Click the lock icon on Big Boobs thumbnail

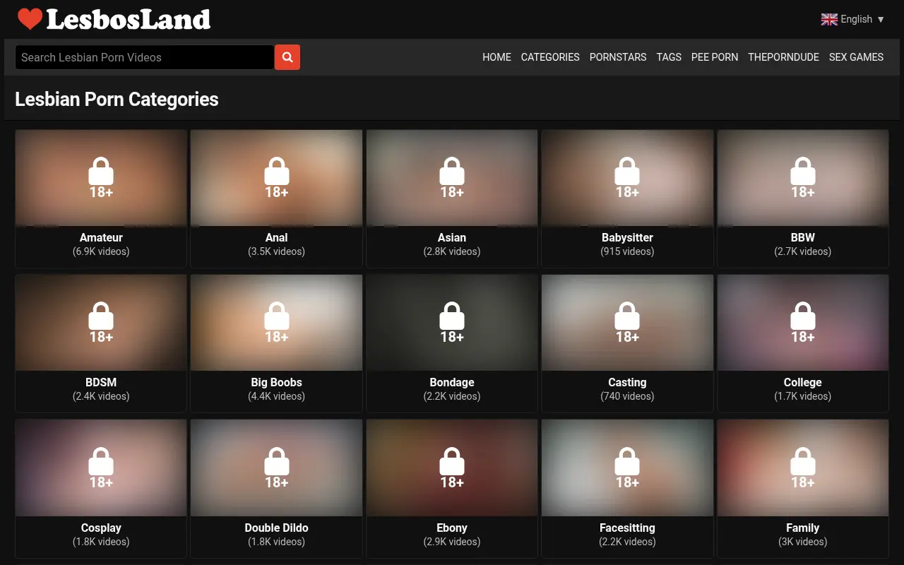pyautogui.click(x=277, y=316)
